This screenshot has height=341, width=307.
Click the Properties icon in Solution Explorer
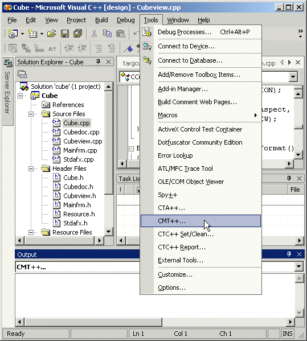[22, 74]
